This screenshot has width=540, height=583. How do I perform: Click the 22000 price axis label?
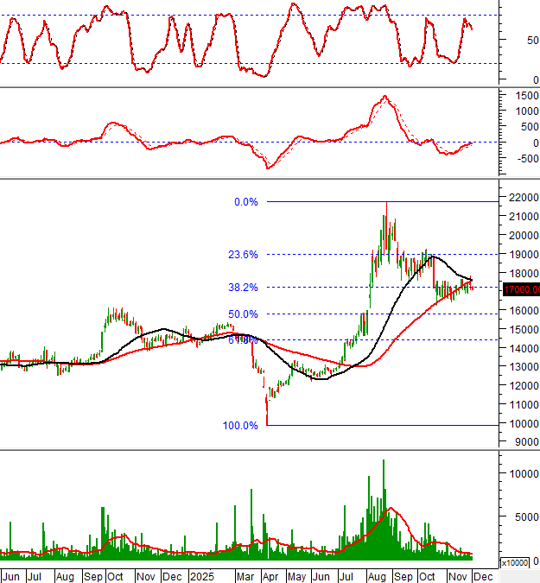[519, 198]
